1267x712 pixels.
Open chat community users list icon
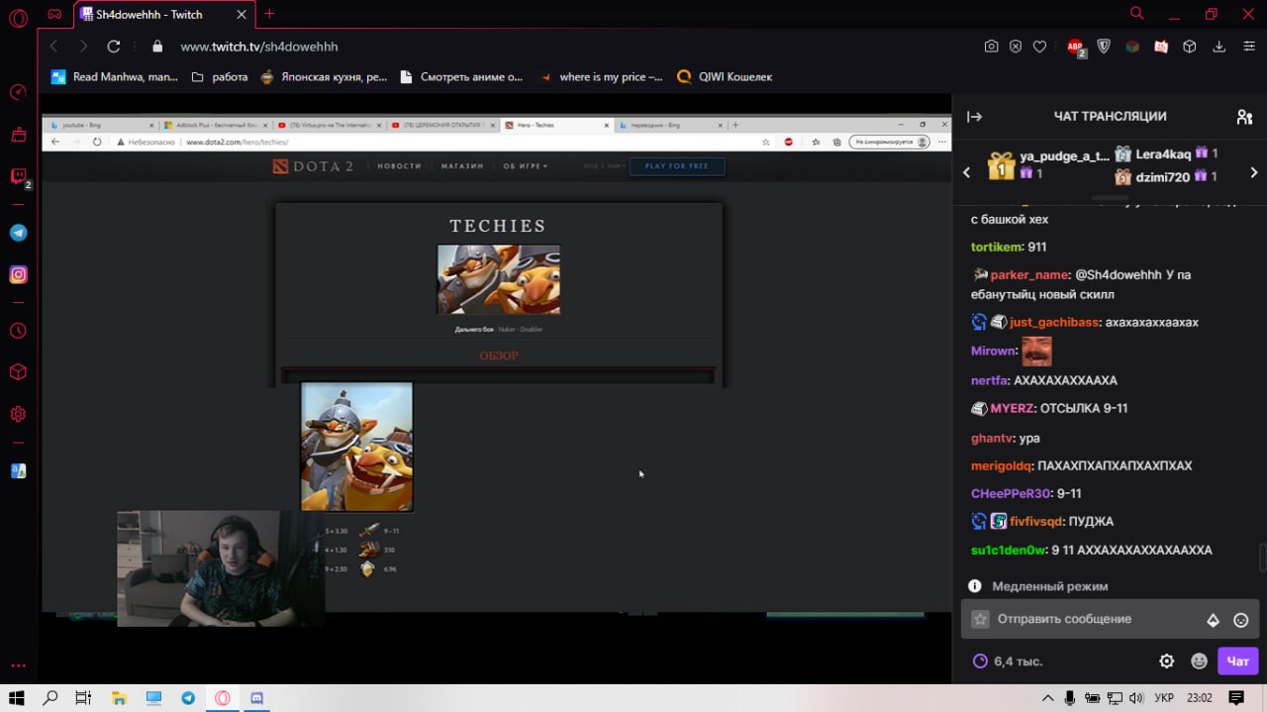pyautogui.click(x=1244, y=117)
